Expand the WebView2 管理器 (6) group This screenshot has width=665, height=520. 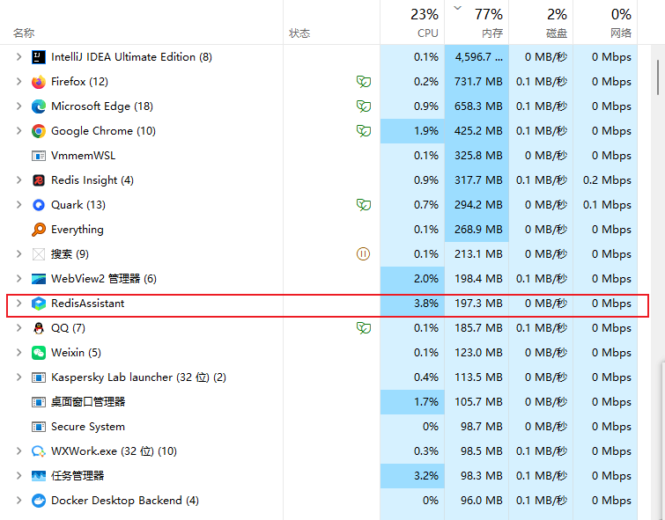(x=18, y=278)
